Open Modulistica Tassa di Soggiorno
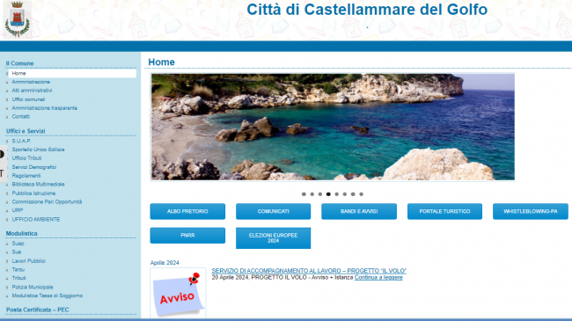572x321 pixels. tap(47, 295)
